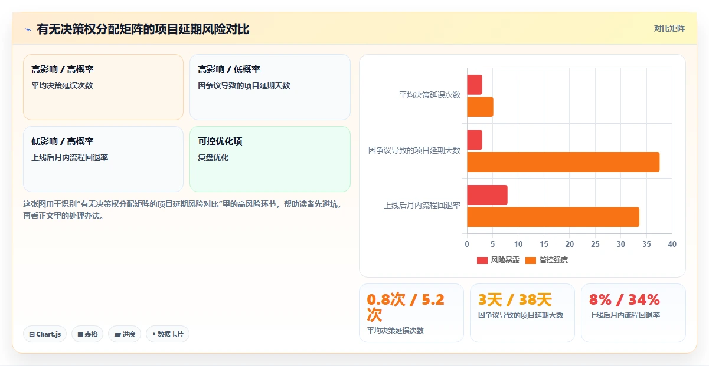The height and width of the screenshot is (366, 709).
Task: Click the orange bar for 平均决策延误次数
Action: point(480,107)
